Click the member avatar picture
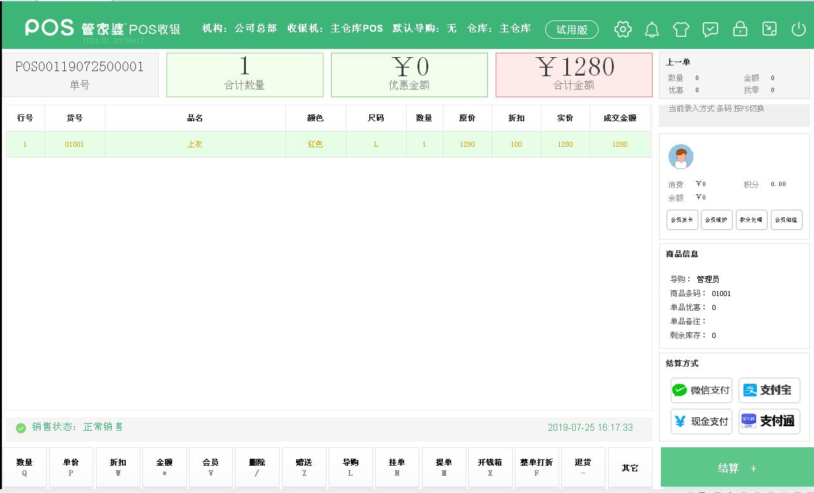The image size is (814, 493). 681,156
